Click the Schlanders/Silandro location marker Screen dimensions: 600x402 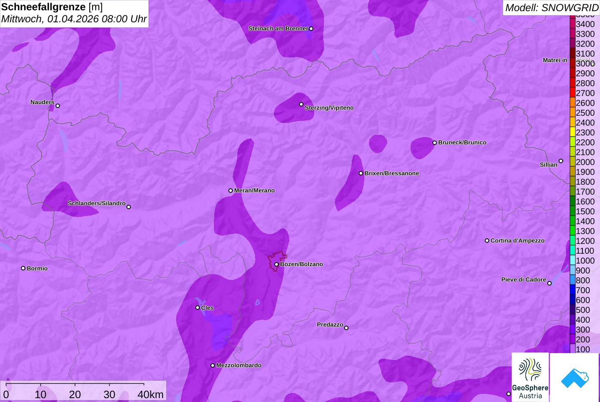[x=129, y=207]
